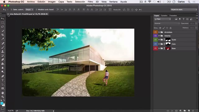The width and height of the screenshot is (199, 112).
Task: Open the Imagen menu
Action: click(52, 2)
